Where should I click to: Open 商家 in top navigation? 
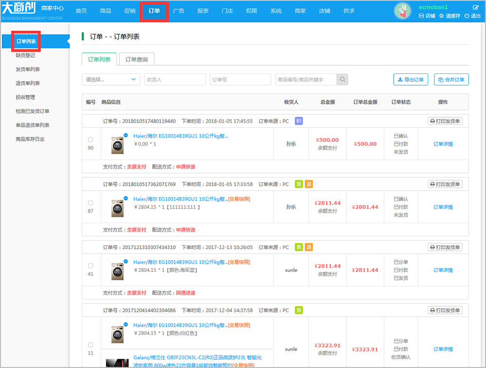tap(300, 11)
